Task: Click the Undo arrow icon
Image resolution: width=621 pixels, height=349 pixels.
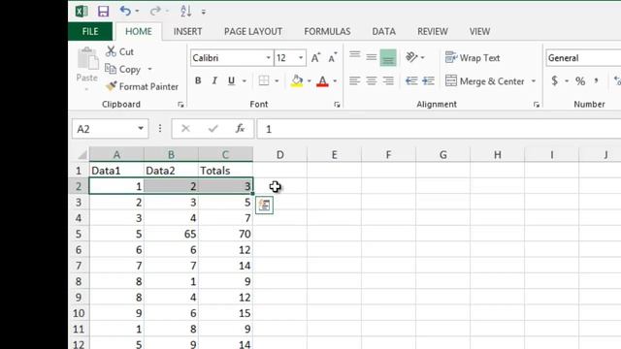Action: (x=125, y=11)
